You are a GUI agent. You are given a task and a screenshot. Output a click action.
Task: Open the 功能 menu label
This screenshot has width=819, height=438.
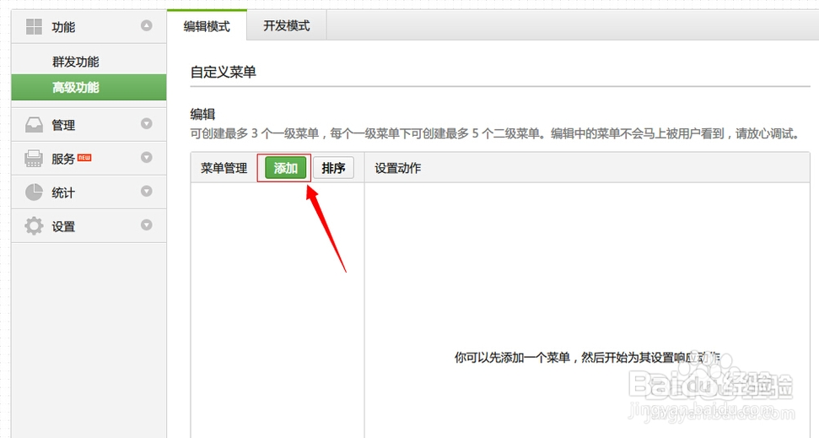[63, 27]
